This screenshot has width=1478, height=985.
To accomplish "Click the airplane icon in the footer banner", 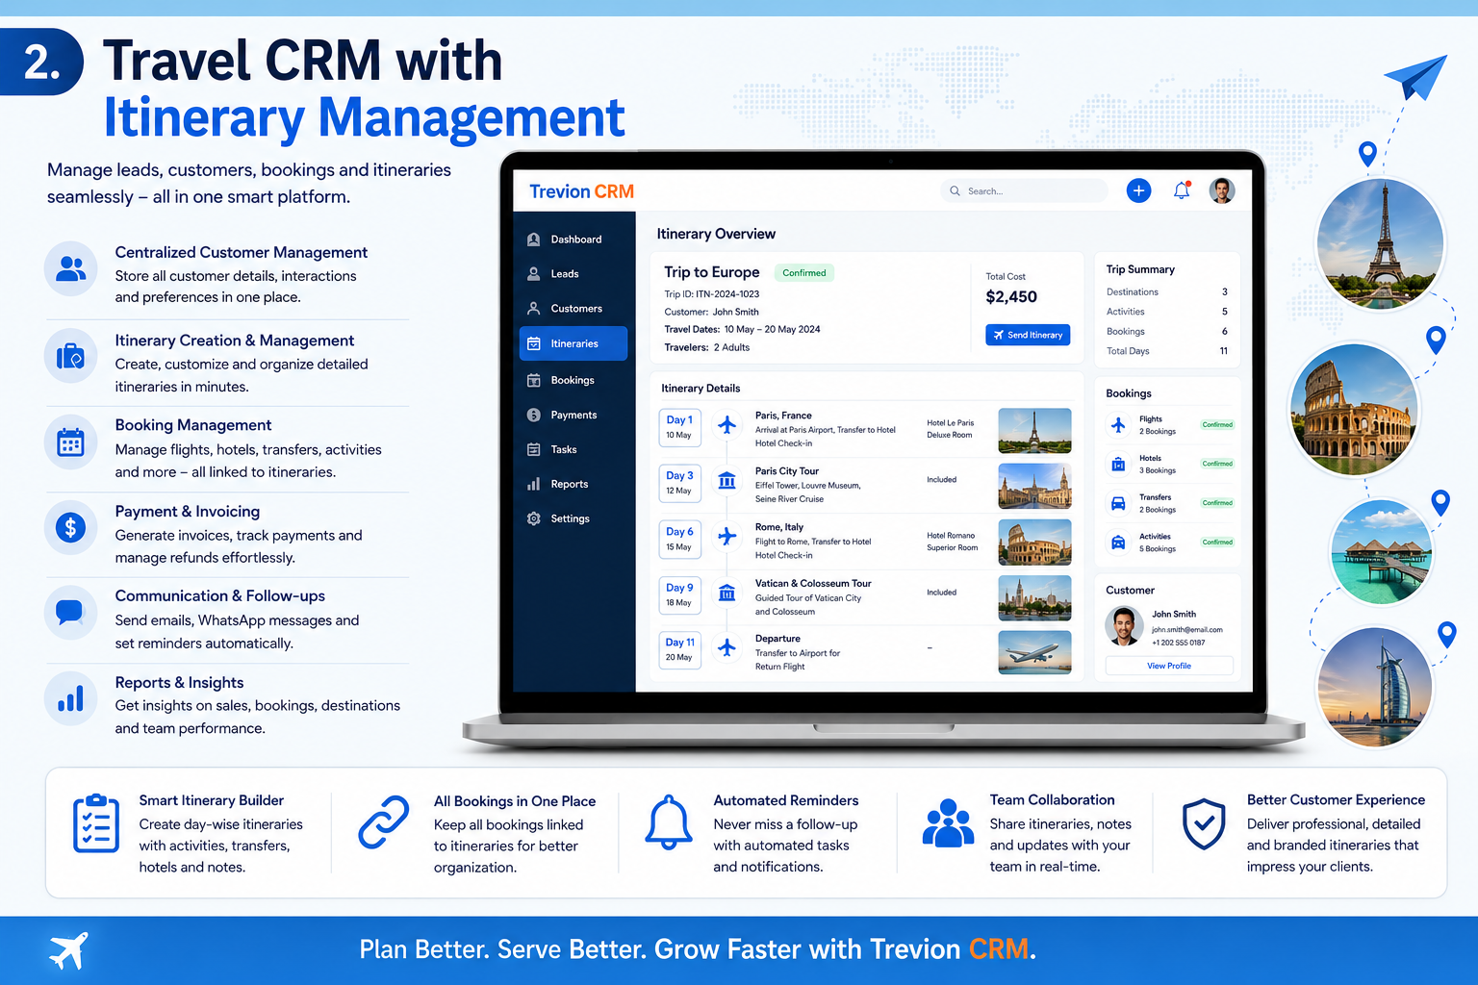I will [68, 950].
